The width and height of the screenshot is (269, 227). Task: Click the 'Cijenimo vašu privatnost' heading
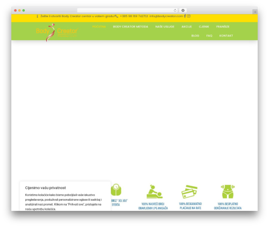(x=45, y=188)
